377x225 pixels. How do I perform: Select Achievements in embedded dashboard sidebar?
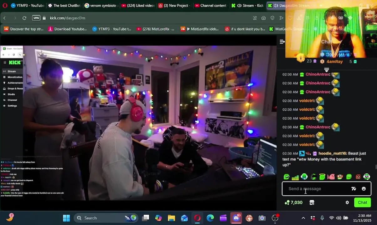pos(13,83)
